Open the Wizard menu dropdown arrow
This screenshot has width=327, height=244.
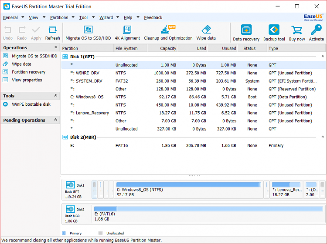(118, 17)
